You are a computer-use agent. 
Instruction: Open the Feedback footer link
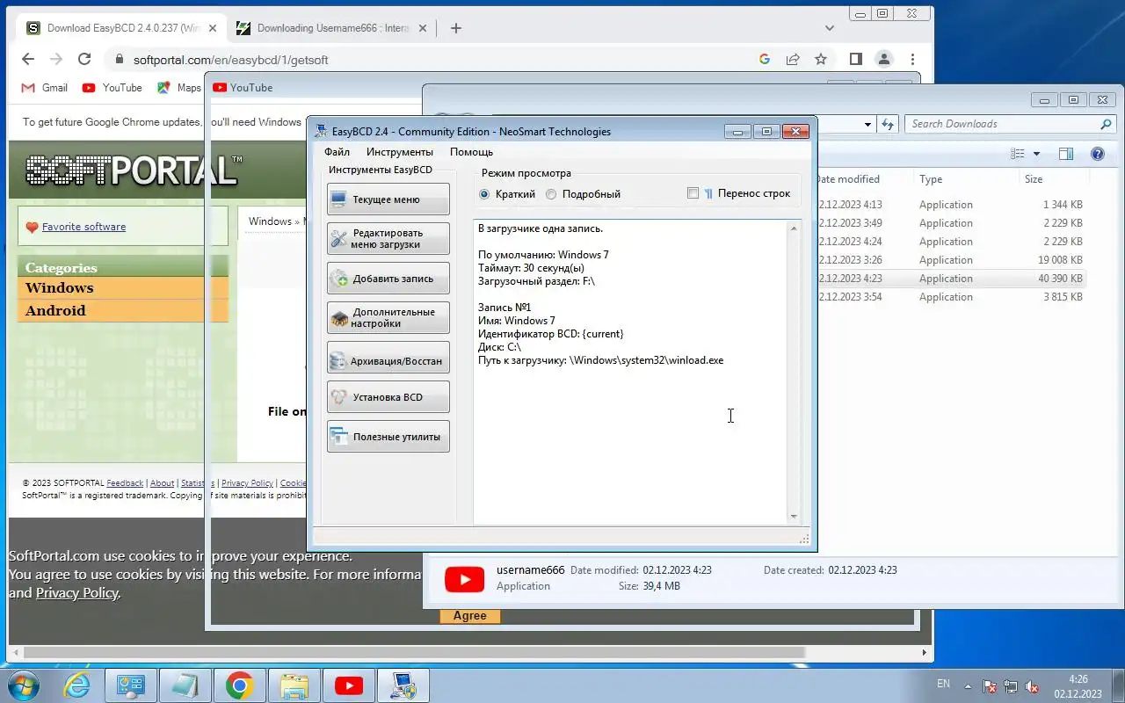pos(125,483)
